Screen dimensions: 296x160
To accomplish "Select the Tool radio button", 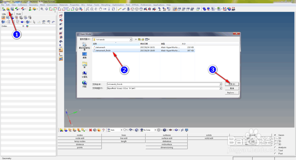I will coord(275,151).
